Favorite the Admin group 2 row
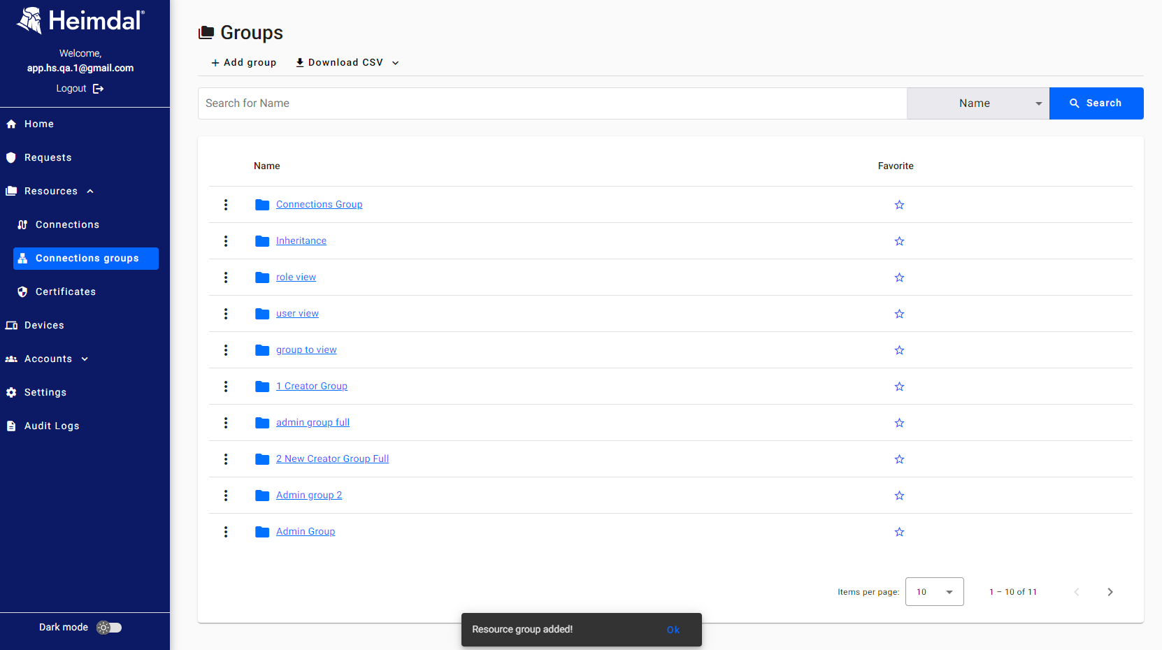The image size is (1162, 650). coord(899,496)
